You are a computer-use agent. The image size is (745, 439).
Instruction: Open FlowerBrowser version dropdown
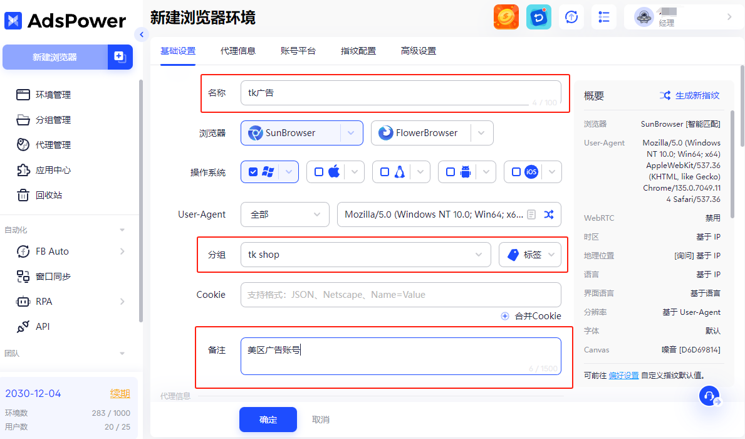(481, 133)
